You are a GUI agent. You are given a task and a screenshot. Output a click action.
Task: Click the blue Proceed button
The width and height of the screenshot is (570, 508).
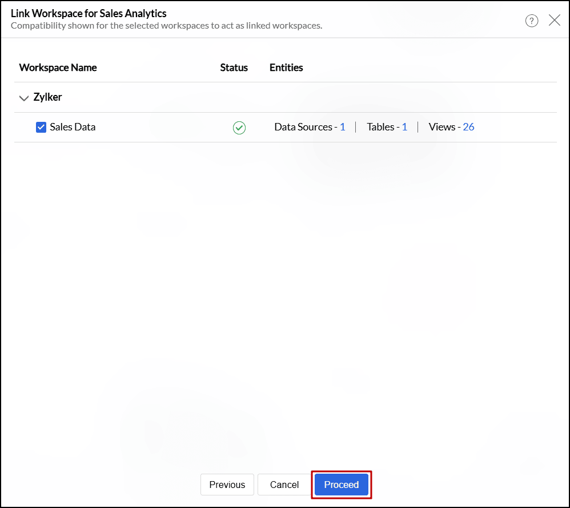click(x=342, y=485)
